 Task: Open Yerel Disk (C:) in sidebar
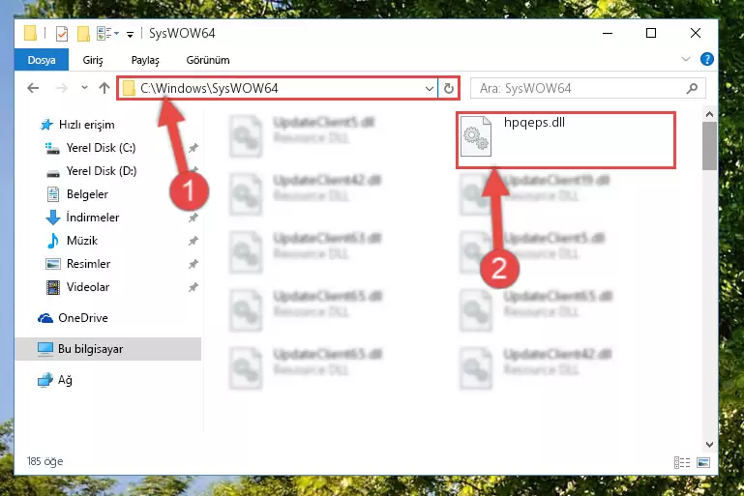pyautogui.click(x=101, y=148)
